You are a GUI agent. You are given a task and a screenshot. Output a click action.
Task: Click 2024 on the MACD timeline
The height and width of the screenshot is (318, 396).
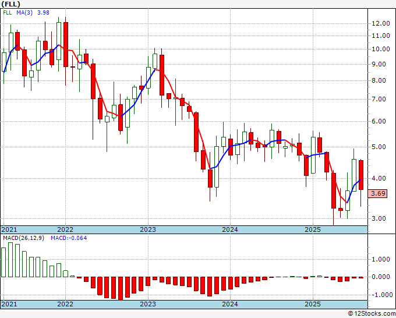click(x=230, y=304)
